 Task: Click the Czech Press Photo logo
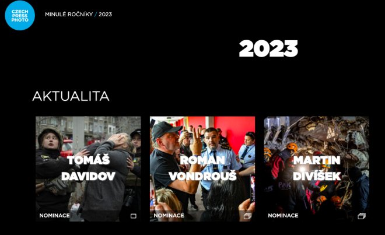(x=20, y=15)
